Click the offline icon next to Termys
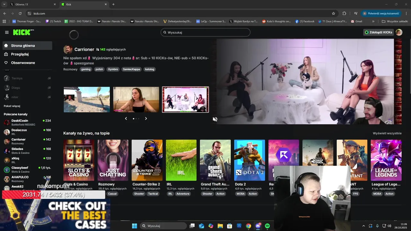Image resolution: width=411 pixels, height=231 pixels. (x=49, y=78)
